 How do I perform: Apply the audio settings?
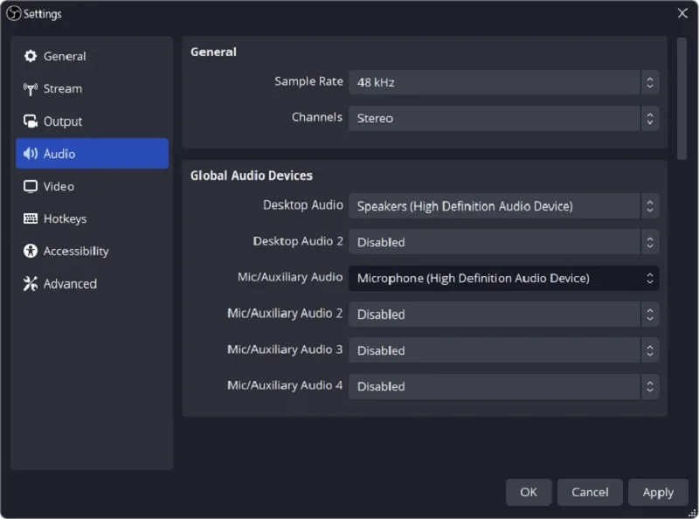click(x=658, y=492)
